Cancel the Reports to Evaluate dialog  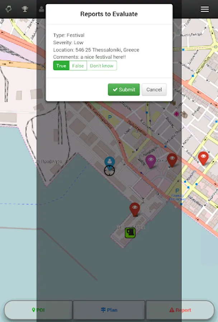click(x=154, y=89)
